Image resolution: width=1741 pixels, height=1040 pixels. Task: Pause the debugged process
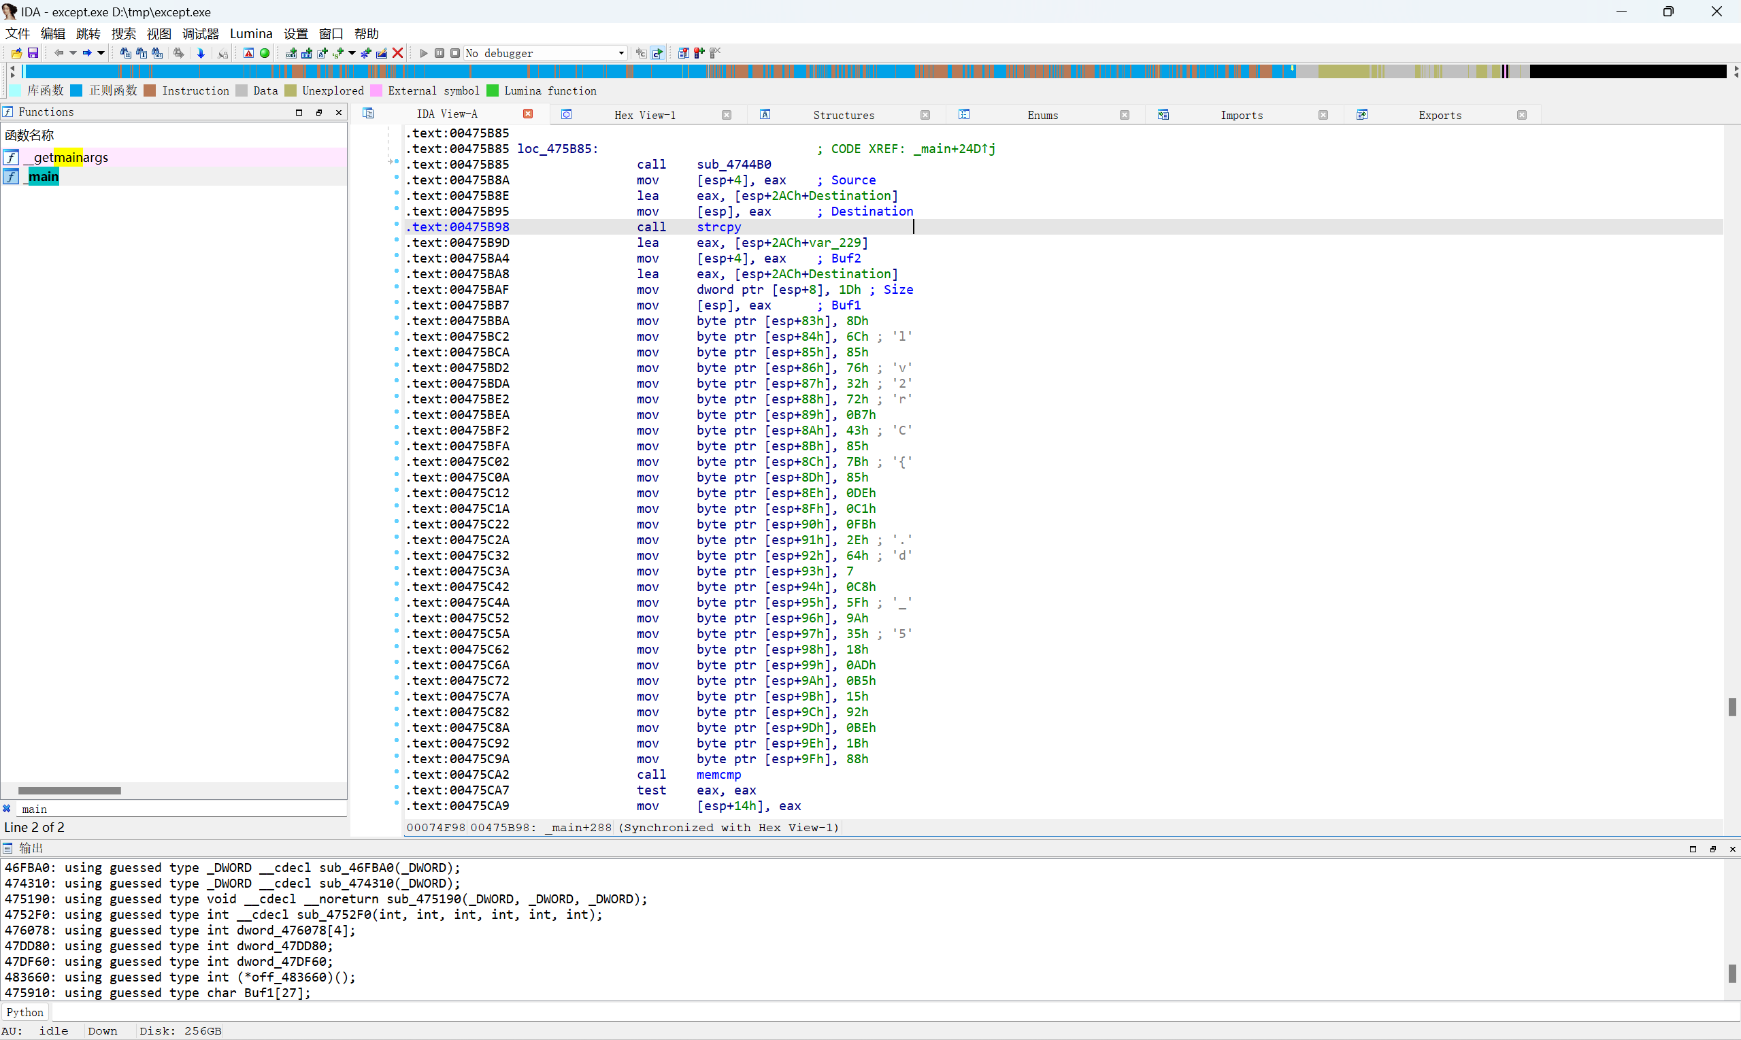pos(440,53)
